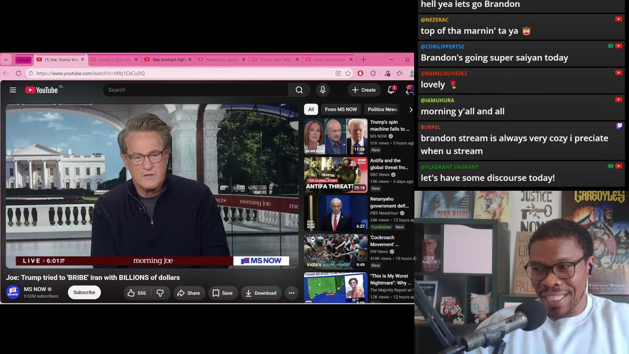Image resolution: width=629 pixels, height=354 pixels.
Task: Dislike the video with thumbs down
Action: tap(160, 293)
